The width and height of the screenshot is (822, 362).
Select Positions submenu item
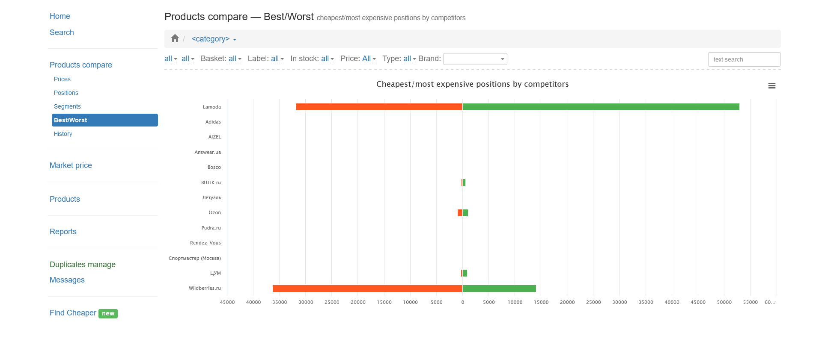(66, 93)
